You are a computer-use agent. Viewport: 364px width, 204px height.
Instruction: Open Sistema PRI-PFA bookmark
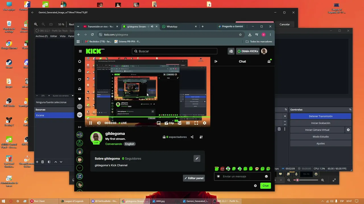127,42
